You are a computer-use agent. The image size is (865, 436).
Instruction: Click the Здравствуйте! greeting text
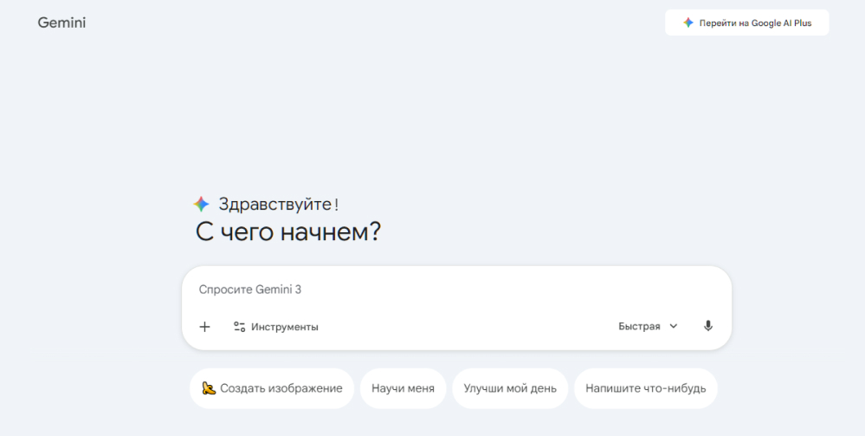coord(278,205)
